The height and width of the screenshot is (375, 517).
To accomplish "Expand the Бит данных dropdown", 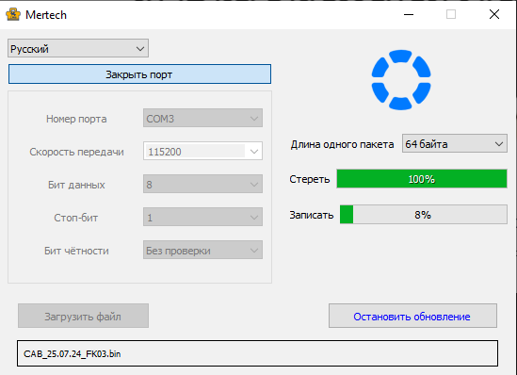I will (x=202, y=184).
